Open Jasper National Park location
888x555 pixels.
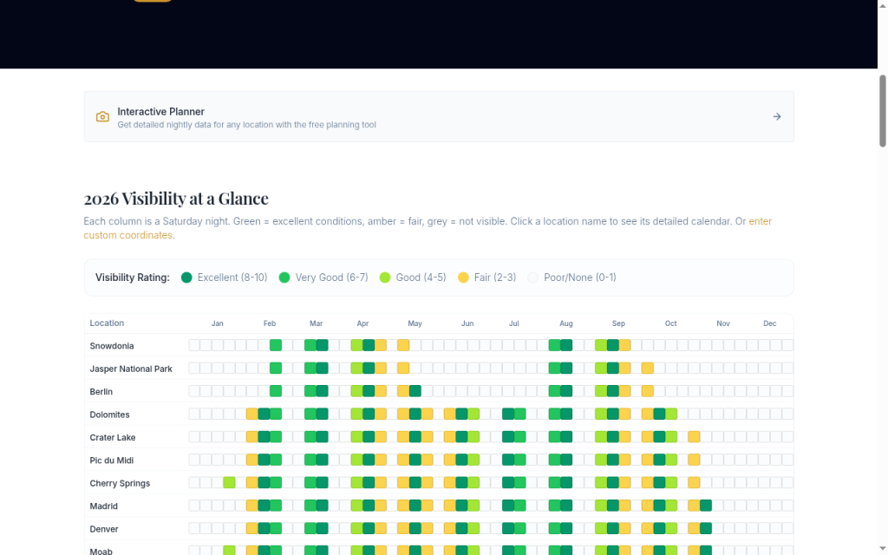tap(131, 369)
